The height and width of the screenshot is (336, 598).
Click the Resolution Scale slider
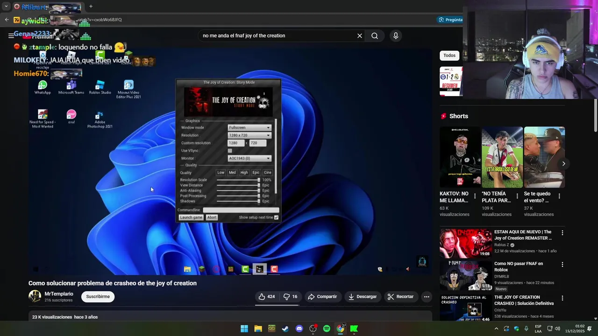click(x=238, y=180)
